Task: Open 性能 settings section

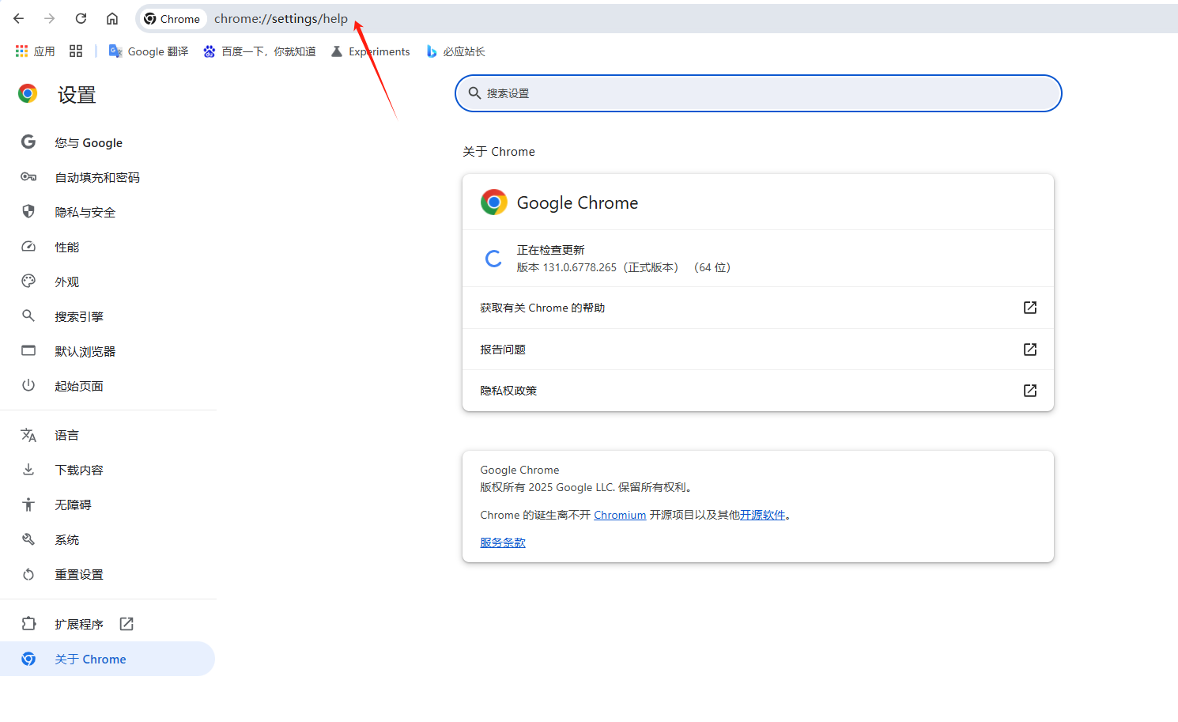Action: [x=108, y=247]
